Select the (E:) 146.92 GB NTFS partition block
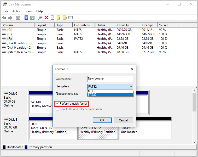Image resolution: width=198 pixels, height=157 pixels. point(53,130)
